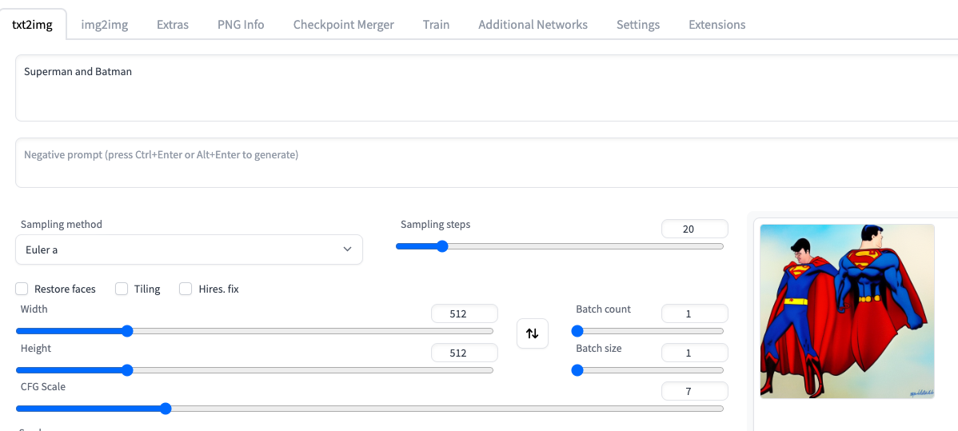Click the Width slider handle
Image resolution: width=958 pixels, height=431 pixels.
[x=127, y=331]
